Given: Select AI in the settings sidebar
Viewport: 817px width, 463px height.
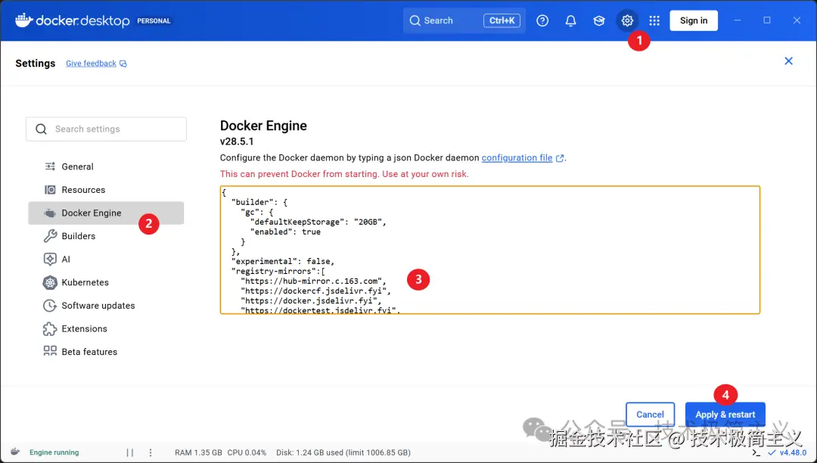Looking at the screenshot, I should point(106,259).
